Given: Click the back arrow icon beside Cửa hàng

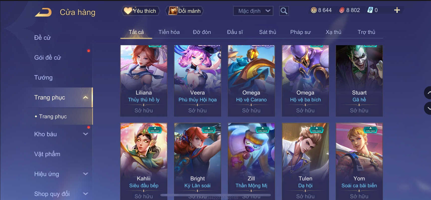Looking at the screenshot, I should click(43, 12).
